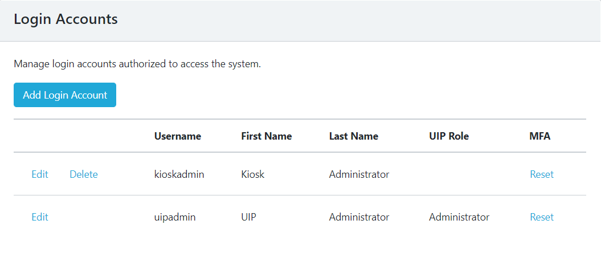Select the kioskadmin username cell

click(179, 174)
